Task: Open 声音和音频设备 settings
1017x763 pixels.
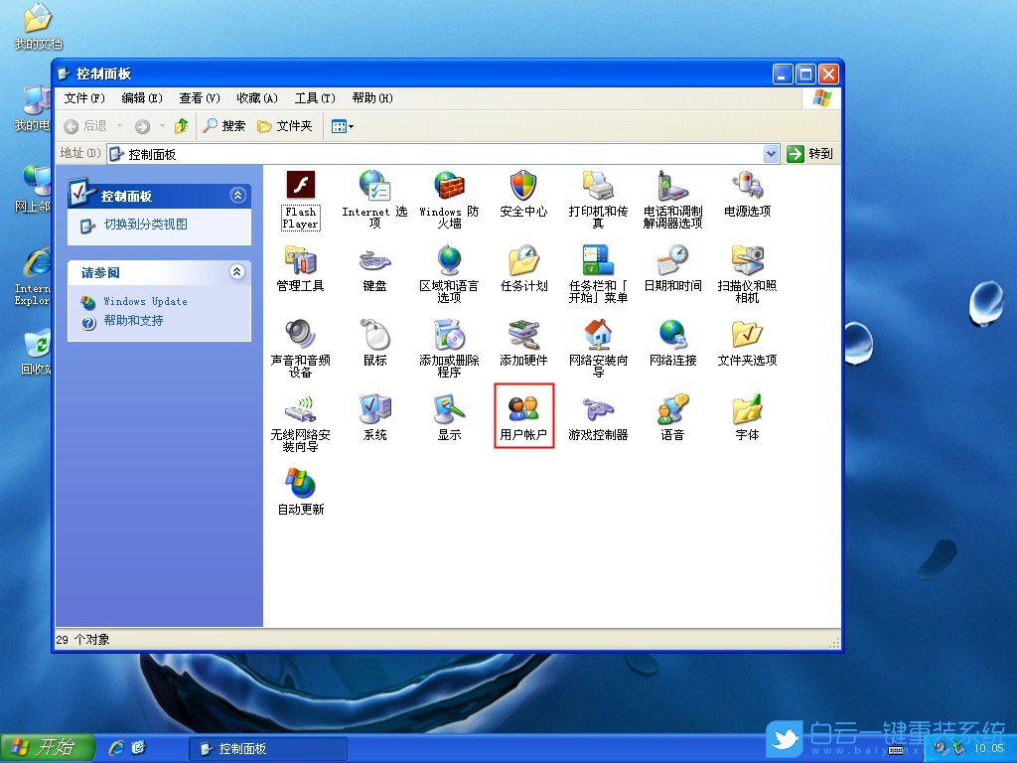Action: [x=300, y=338]
